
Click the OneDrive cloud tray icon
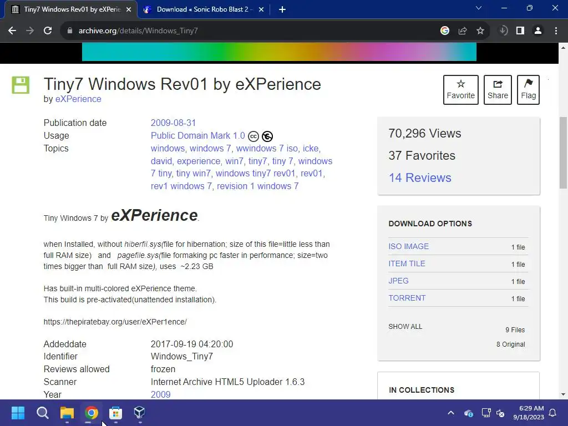pos(468,413)
